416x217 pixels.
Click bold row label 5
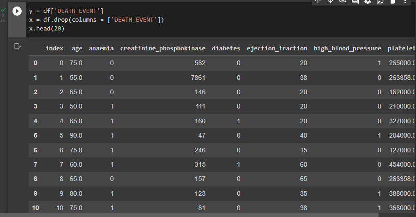(35, 135)
